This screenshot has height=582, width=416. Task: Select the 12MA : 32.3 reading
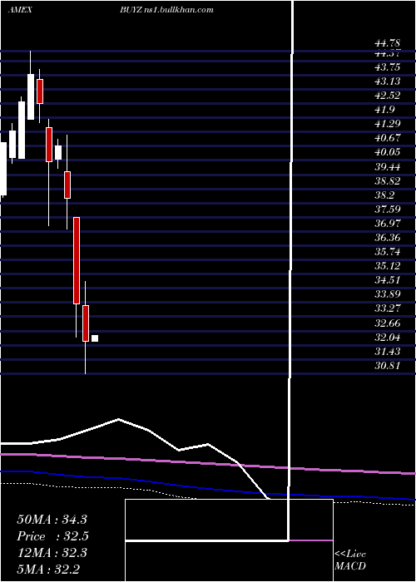[52, 553]
